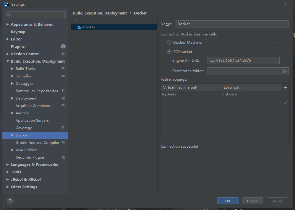Select the TCP socket radio button
295x210 pixels.
click(169, 51)
